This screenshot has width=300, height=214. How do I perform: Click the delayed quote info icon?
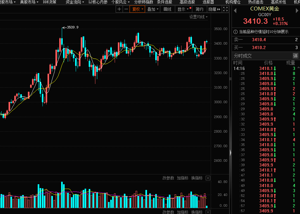[x=235, y=32]
